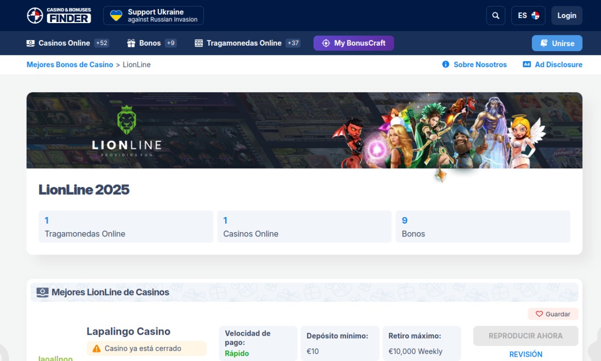The height and width of the screenshot is (361, 601).
Task: Click the Support Ukraine banner text
Action: click(162, 16)
